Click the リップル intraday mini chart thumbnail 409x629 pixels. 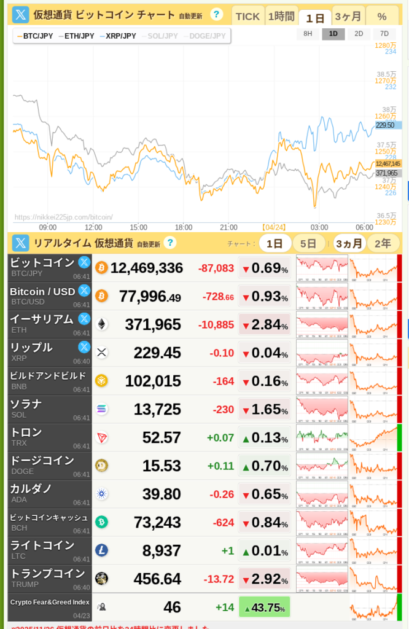click(322, 353)
